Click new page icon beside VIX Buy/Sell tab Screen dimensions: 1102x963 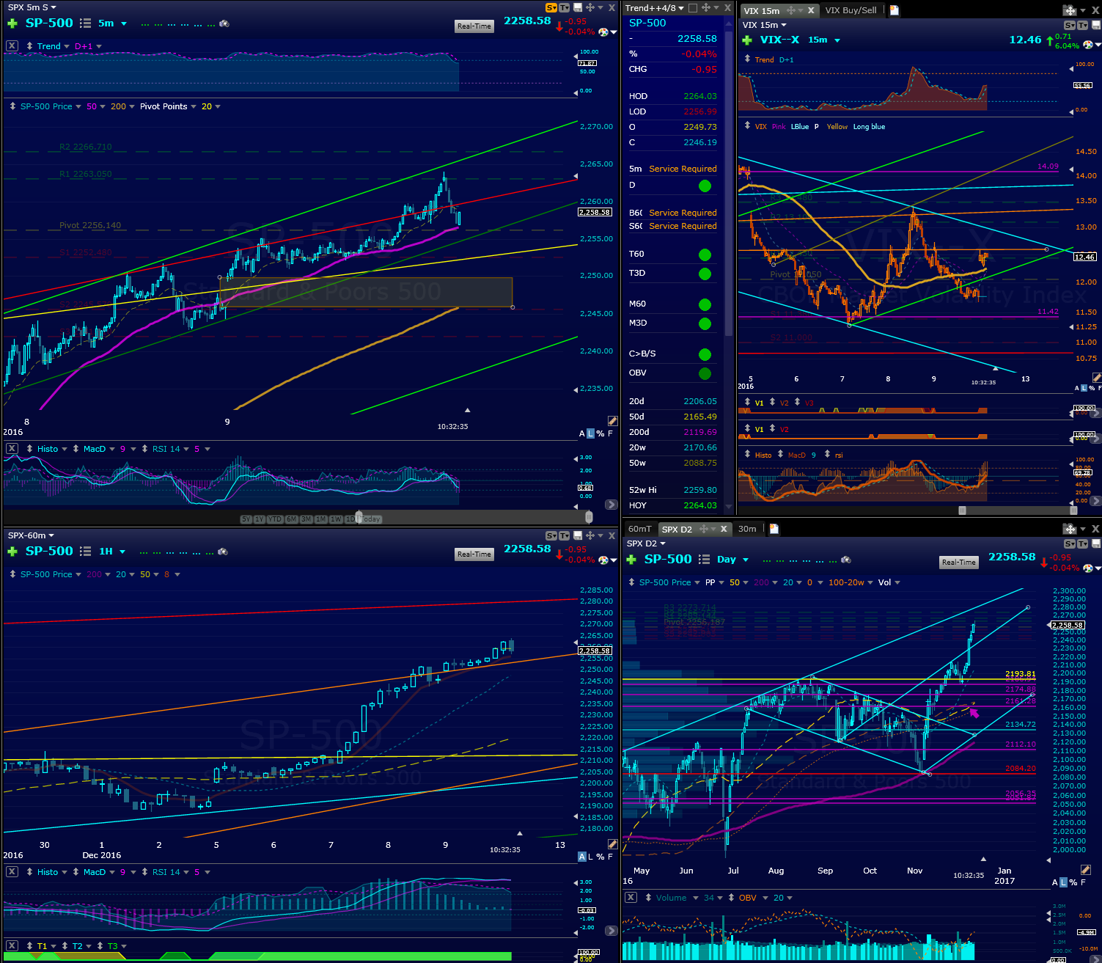(894, 10)
